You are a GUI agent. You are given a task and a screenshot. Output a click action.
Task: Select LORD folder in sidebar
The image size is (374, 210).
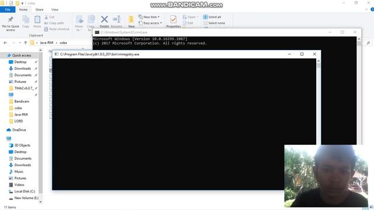coord(18,121)
